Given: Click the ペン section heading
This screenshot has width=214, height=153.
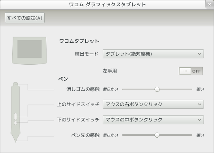Looking at the screenshot, I should (63, 79).
